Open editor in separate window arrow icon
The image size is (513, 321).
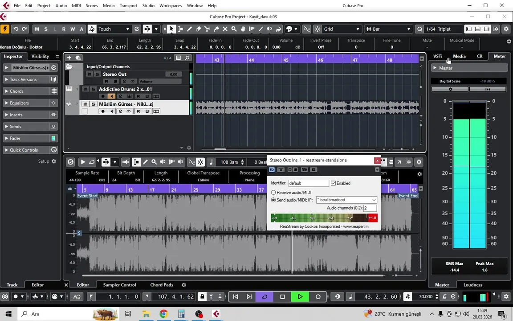tap(399, 162)
